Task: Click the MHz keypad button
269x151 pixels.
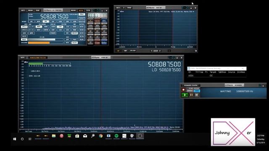Action: [104, 21]
